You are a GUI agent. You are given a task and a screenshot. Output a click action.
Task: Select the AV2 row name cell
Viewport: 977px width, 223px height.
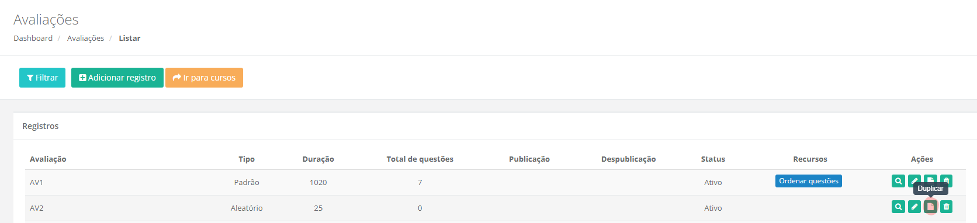36,208
